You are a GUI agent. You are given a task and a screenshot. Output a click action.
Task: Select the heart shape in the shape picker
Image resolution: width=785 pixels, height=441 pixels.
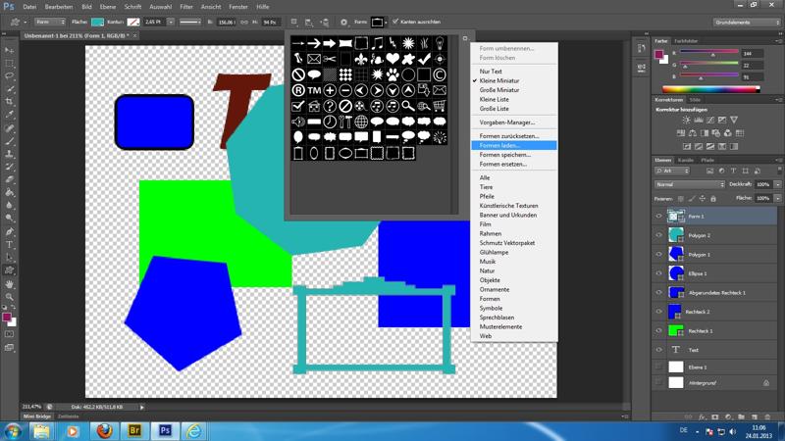[392, 59]
